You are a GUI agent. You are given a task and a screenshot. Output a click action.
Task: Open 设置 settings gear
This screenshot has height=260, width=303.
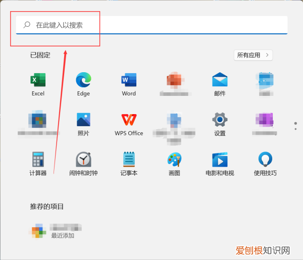tap(220, 124)
